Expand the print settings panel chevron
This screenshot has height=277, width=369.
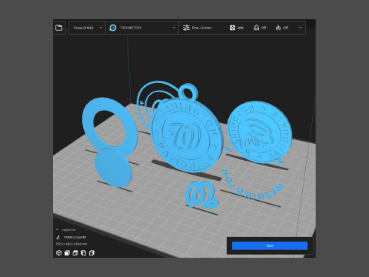tap(301, 28)
